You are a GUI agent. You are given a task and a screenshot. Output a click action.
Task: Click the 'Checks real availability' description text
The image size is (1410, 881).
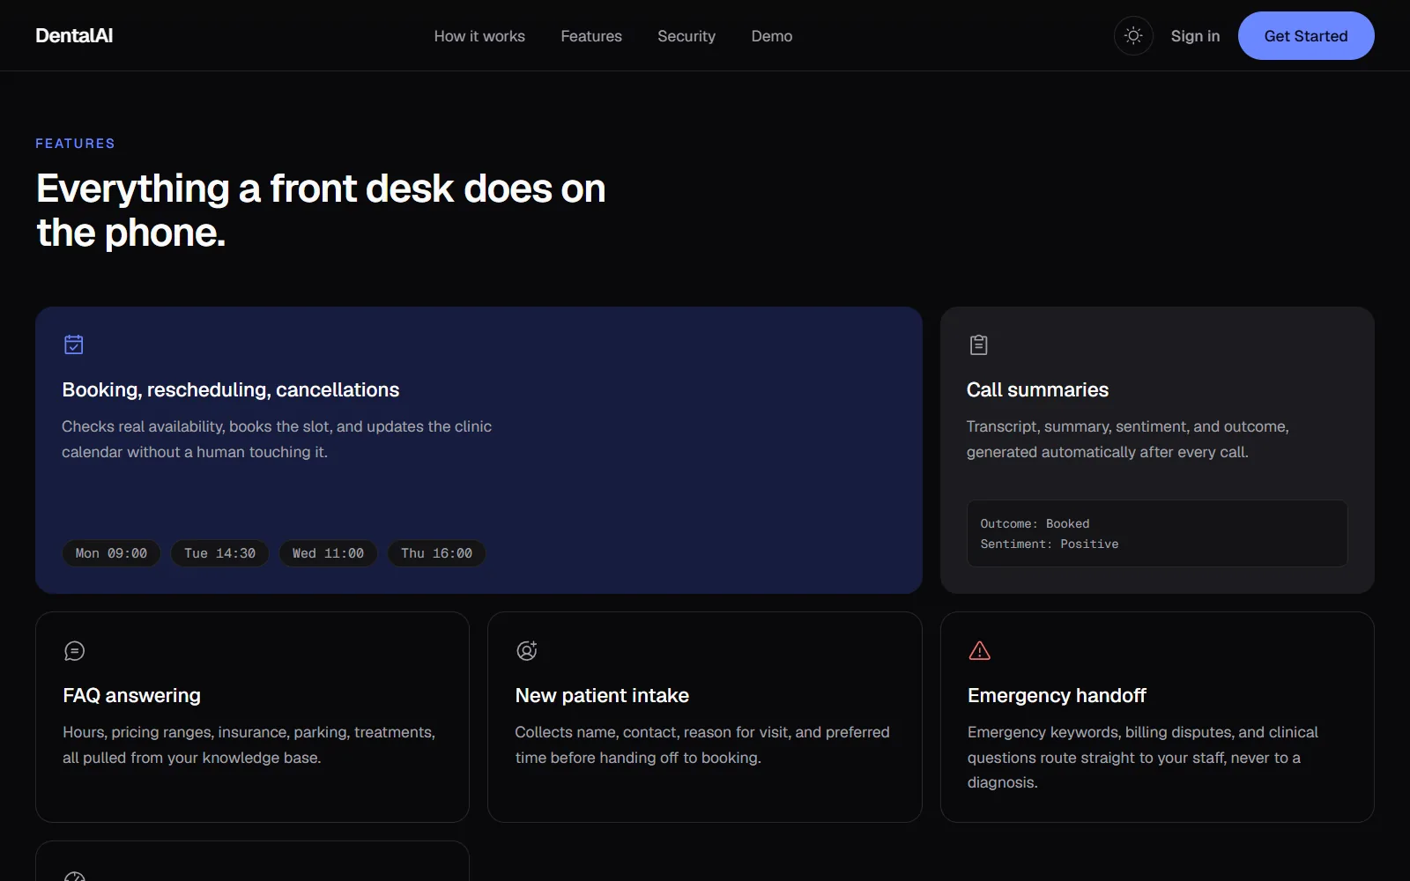click(277, 439)
